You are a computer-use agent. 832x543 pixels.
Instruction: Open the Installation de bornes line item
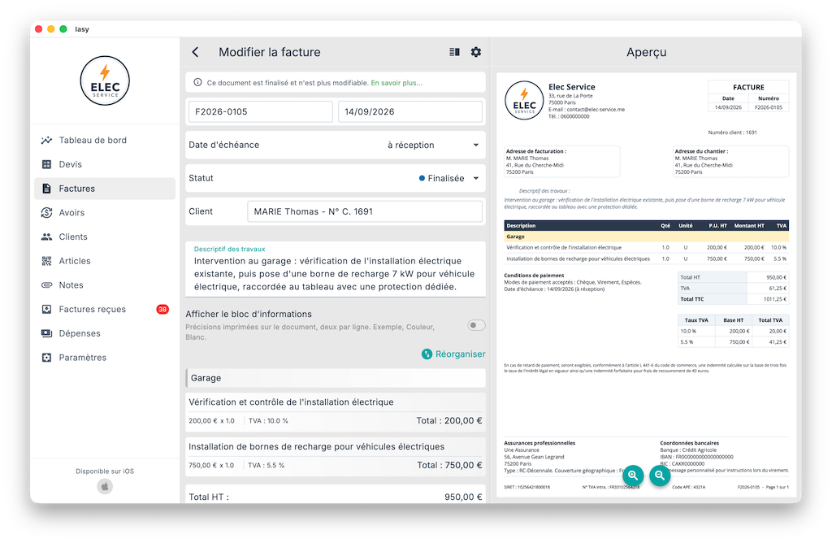(x=336, y=457)
